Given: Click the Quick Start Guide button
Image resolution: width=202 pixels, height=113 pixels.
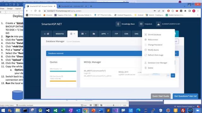Looking at the screenshot, I should (x=161, y=96).
